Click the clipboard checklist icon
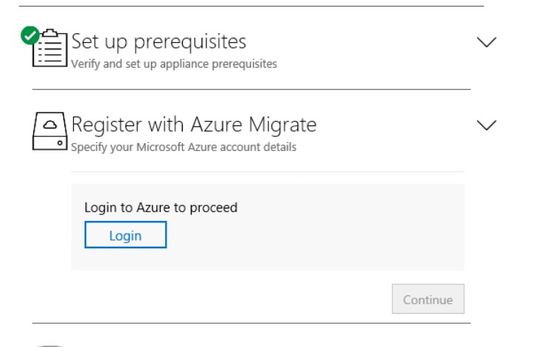544x347 pixels. pos(50,48)
